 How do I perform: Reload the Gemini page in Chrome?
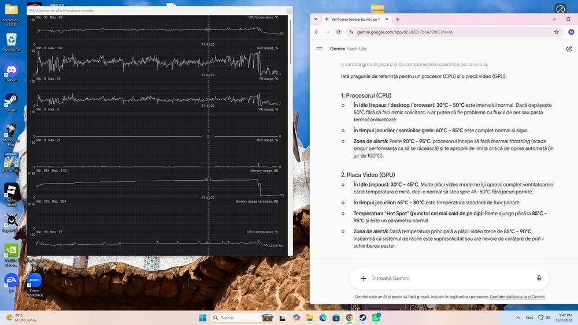[x=338, y=32]
